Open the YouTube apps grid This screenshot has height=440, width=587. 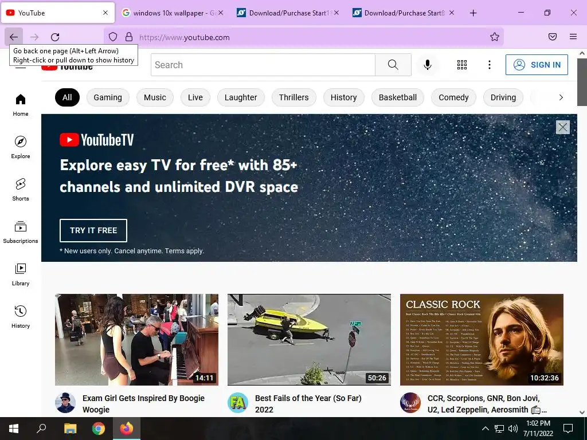pos(462,65)
